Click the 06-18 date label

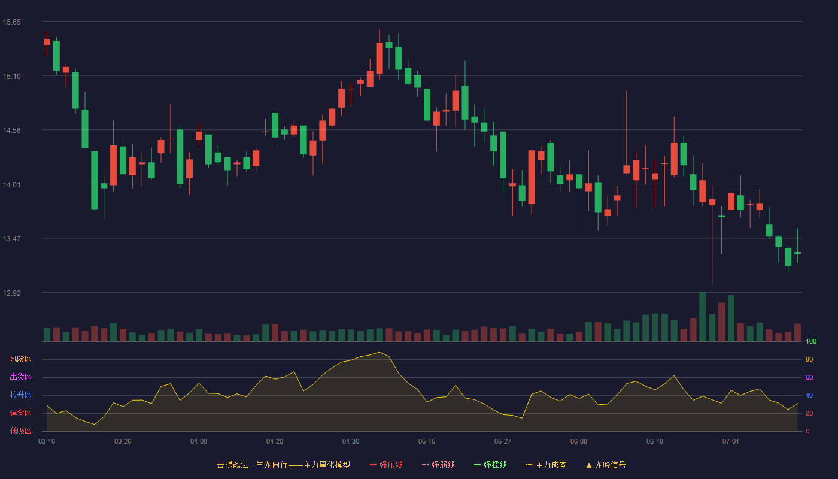pyautogui.click(x=655, y=441)
